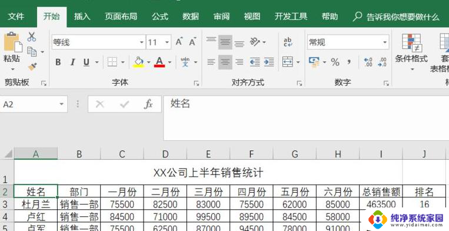
Task: Decrease decimal places
Action: tap(383, 62)
